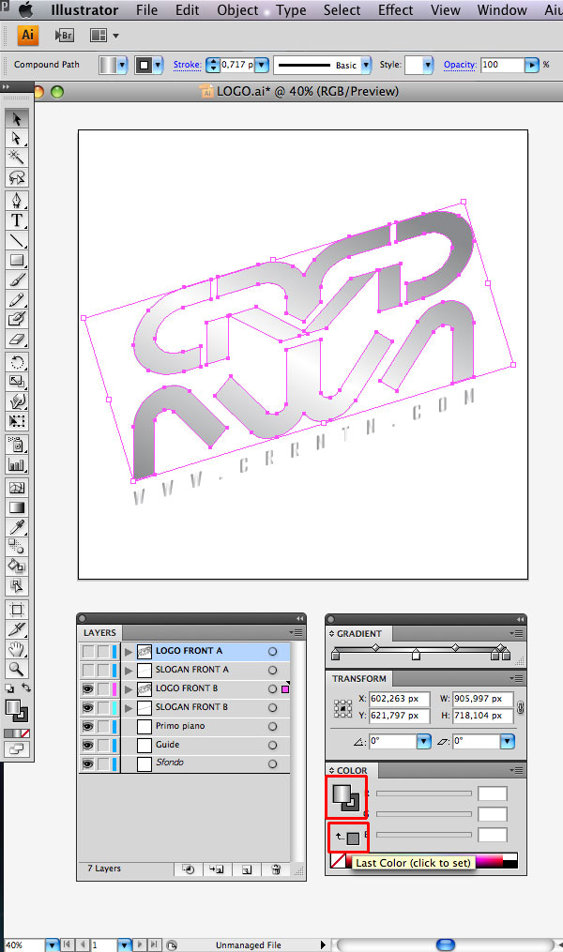
Task: Open the Apple menu
Action: [x=25, y=9]
